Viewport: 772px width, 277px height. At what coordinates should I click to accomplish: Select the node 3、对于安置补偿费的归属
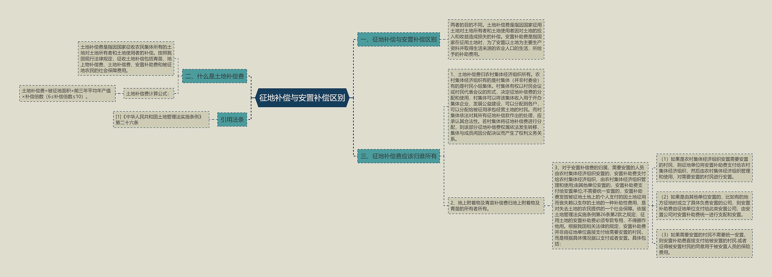coord(600,205)
